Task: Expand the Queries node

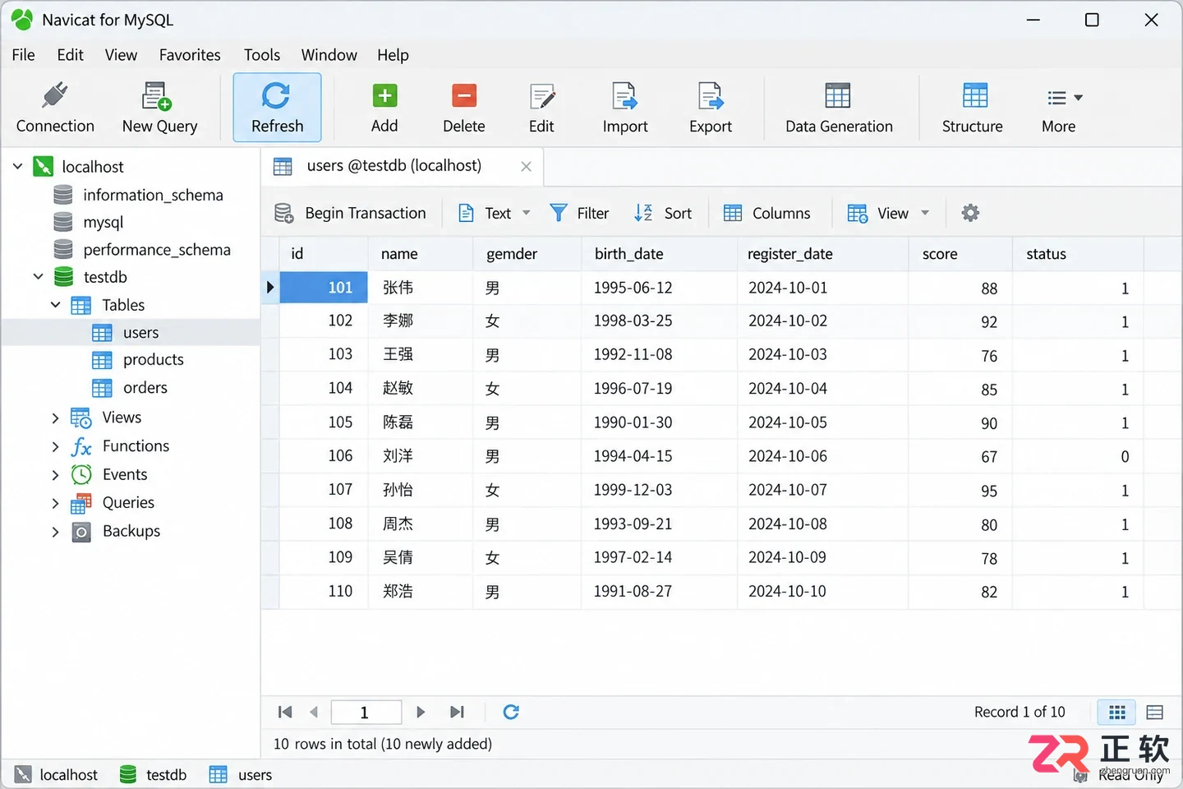Action: [55, 503]
